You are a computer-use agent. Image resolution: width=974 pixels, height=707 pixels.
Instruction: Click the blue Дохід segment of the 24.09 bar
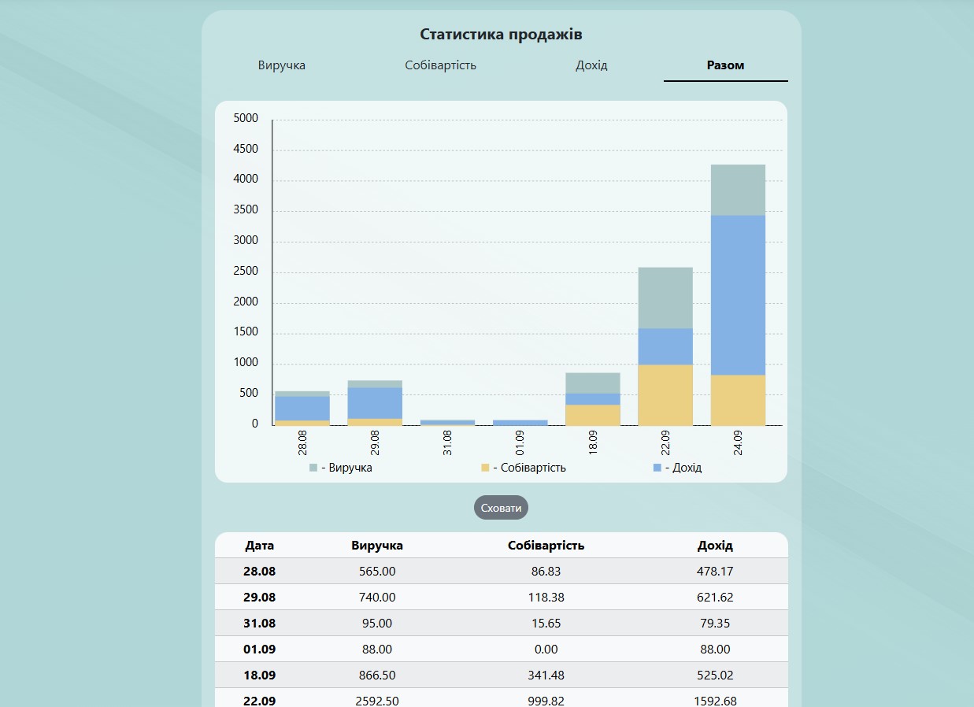pos(738,295)
